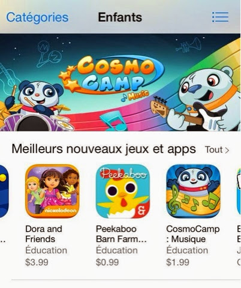
Task: Tap the Peekaboo Barn Farm app icon
Action: point(123,191)
